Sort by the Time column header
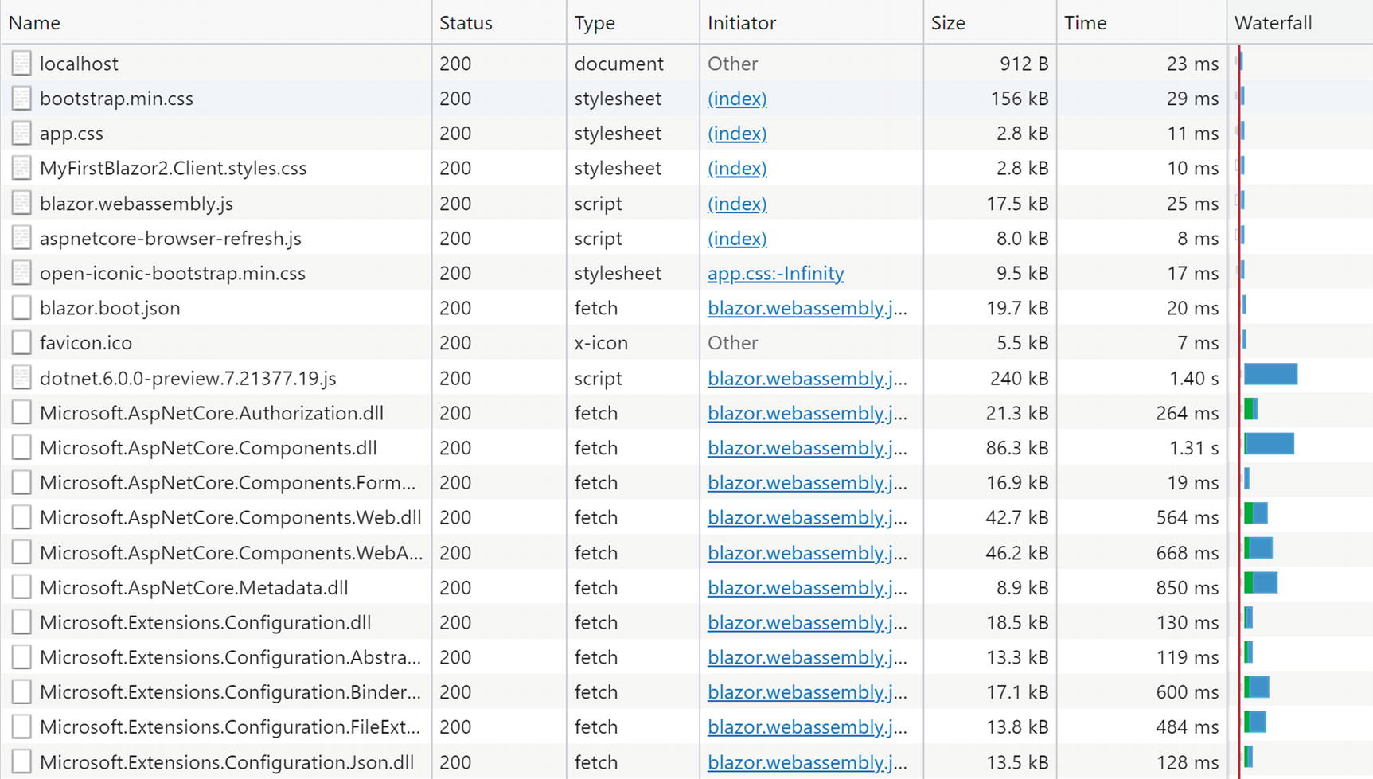The width and height of the screenshot is (1373, 779). (1085, 23)
